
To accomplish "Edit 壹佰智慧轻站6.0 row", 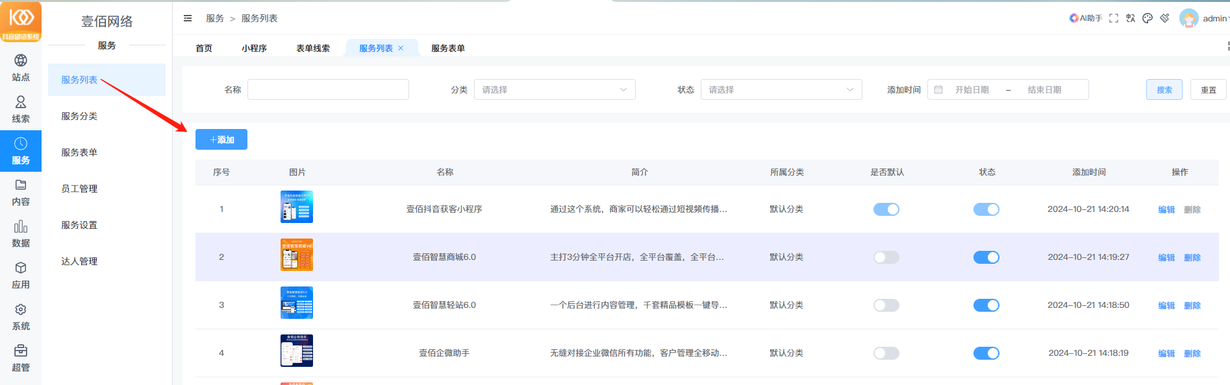I will coord(1166,305).
